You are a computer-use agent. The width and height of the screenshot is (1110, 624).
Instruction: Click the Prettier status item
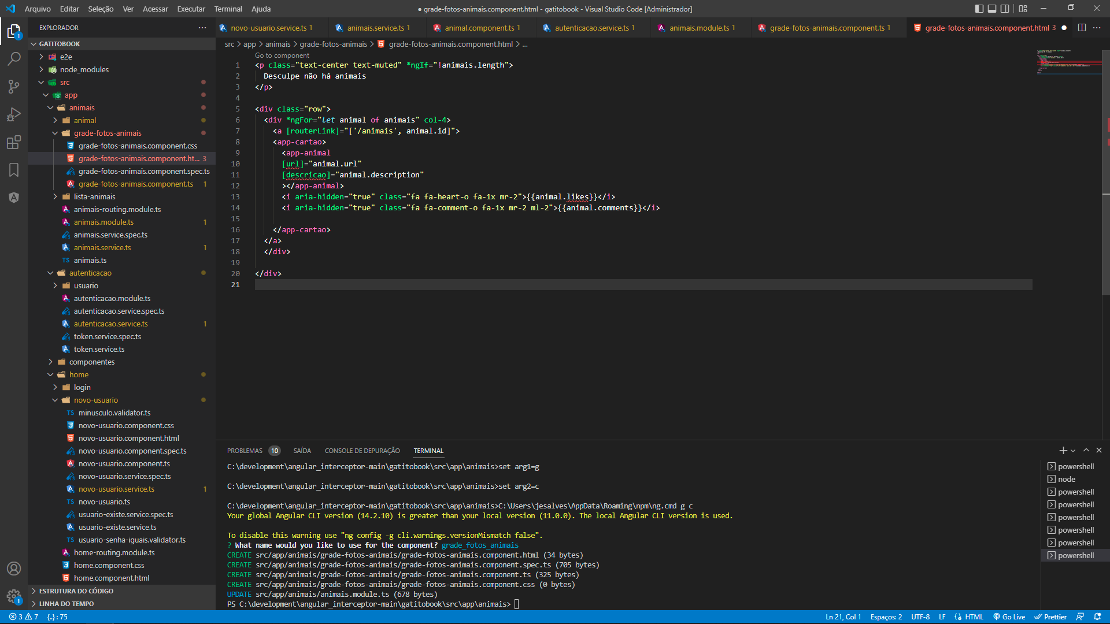[x=1050, y=617]
